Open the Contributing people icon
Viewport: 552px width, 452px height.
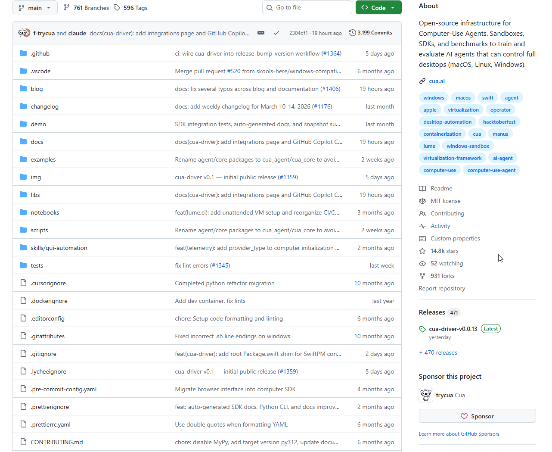(x=422, y=213)
